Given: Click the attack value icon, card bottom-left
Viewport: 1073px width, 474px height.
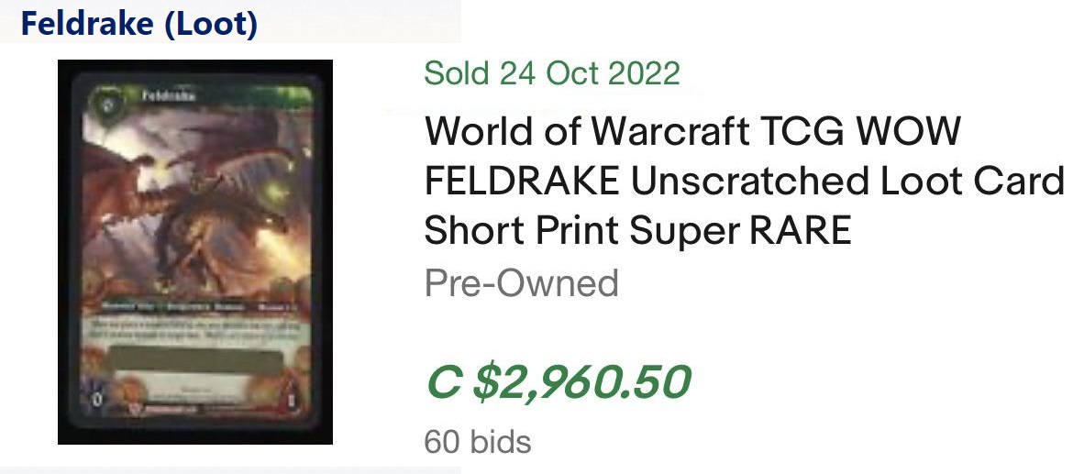Looking at the screenshot, I should (97, 401).
